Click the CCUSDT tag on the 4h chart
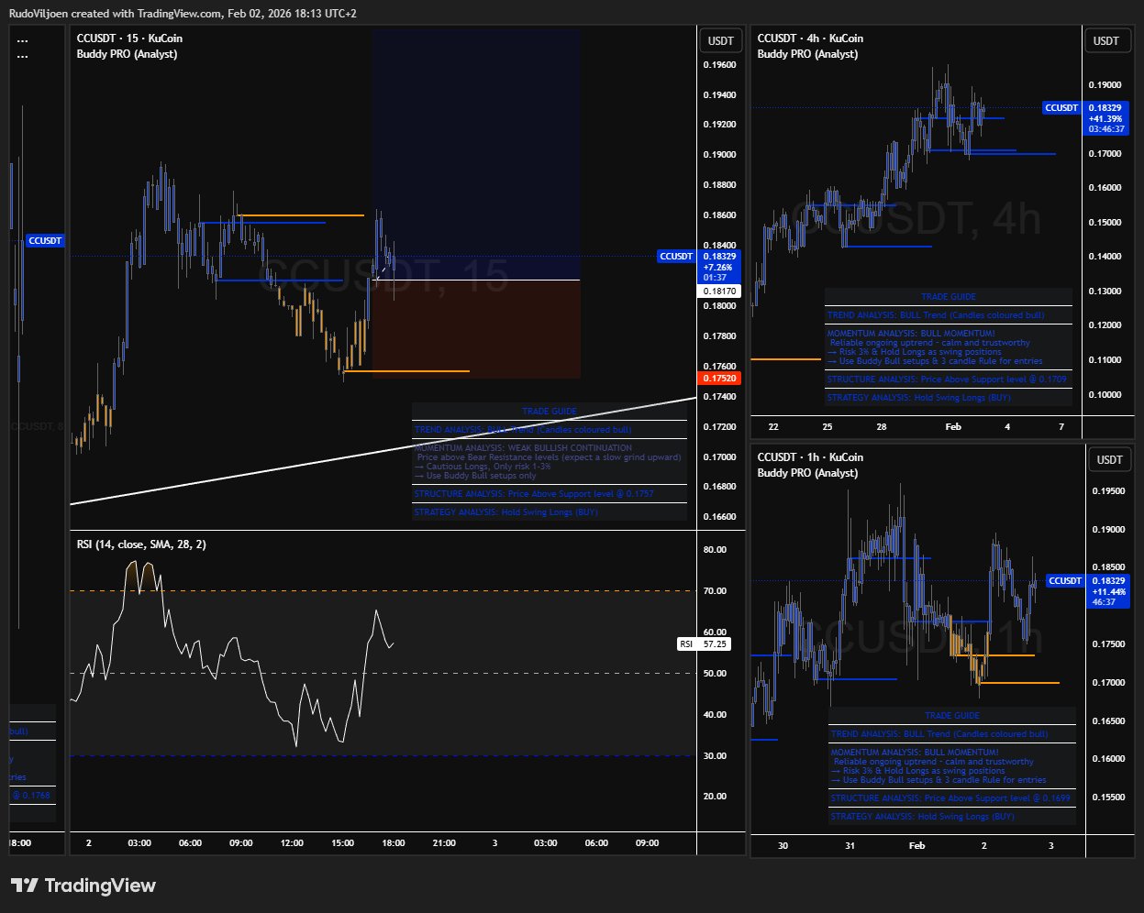The width and height of the screenshot is (1144, 913). [x=1061, y=108]
